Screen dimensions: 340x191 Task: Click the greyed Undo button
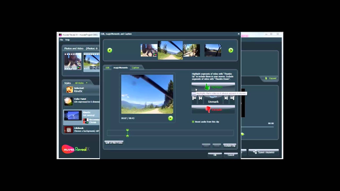tap(206, 146)
